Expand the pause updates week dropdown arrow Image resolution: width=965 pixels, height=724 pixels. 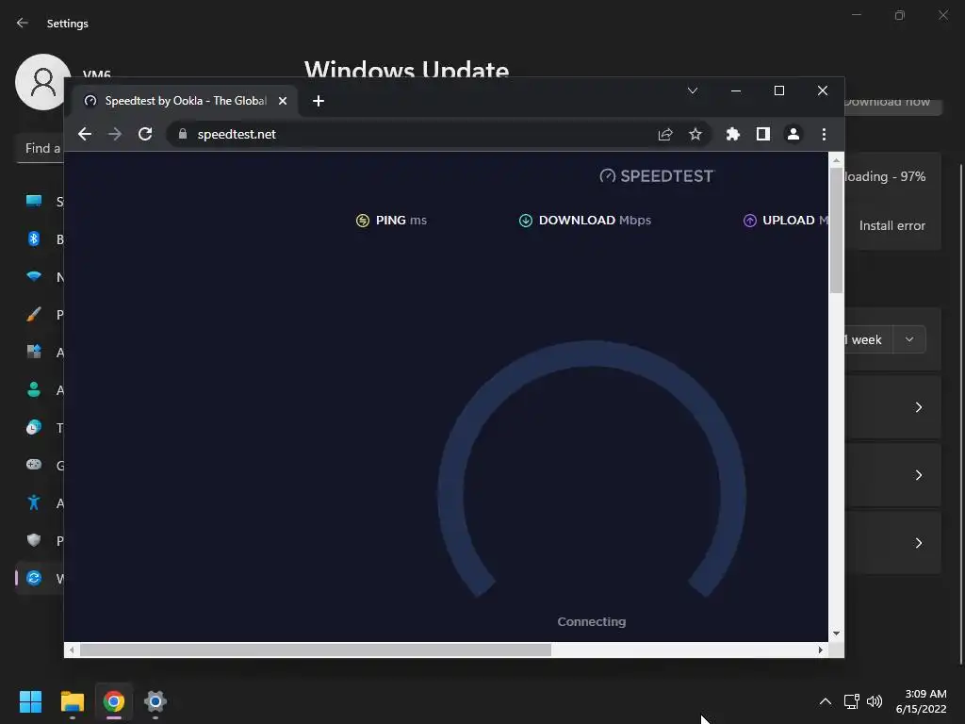(909, 339)
